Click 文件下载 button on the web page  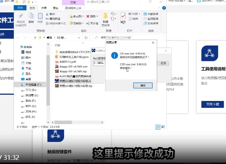[x=213, y=104]
